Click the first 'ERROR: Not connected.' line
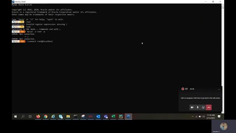 click(23, 34)
